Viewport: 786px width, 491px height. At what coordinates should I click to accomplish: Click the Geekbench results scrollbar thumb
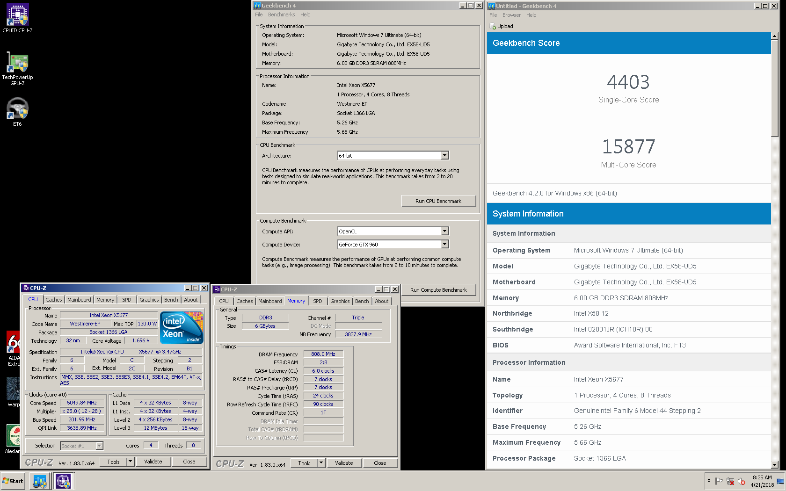[775, 88]
